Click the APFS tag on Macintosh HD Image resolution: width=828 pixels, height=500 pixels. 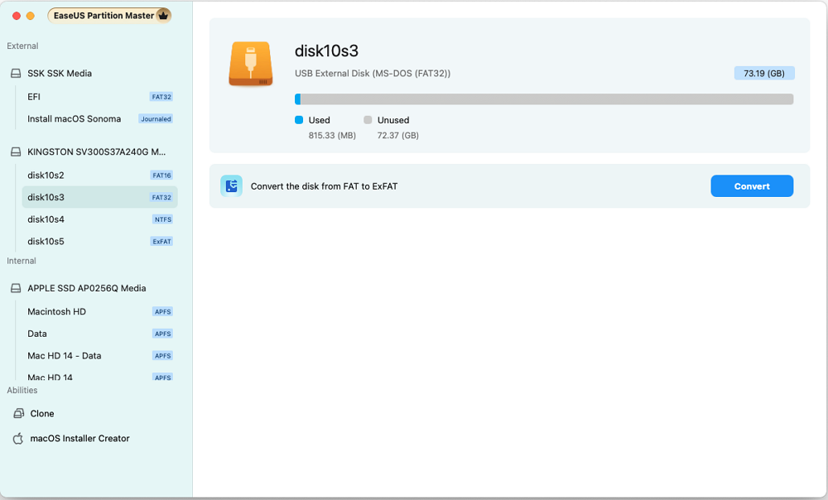(162, 311)
